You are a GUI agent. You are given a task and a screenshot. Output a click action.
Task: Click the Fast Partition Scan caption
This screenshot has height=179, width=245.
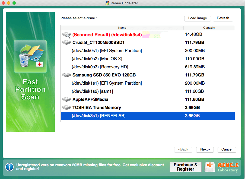coord(30,89)
